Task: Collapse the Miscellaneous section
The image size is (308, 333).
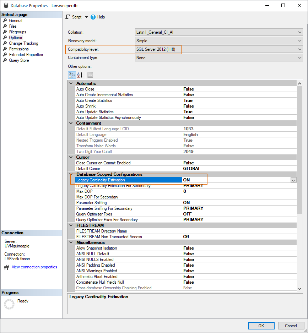Action: click(x=71, y=242)
